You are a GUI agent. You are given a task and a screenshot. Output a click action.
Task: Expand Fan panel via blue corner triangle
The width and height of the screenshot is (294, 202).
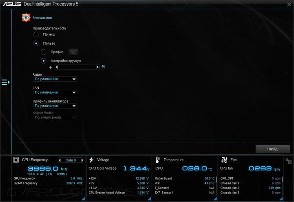tap(281, 199)
